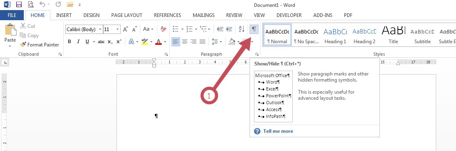This screenshot has width=456, height=151.
Task: Switch to the INSERT tab
Action: click(64, 15)
